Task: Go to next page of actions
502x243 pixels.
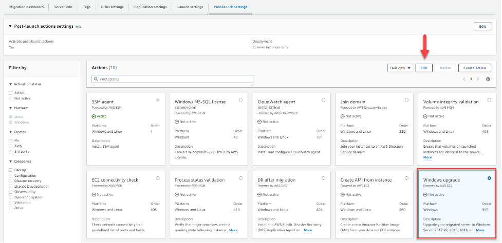Action: pyautogui.click(x=478, y=79)
